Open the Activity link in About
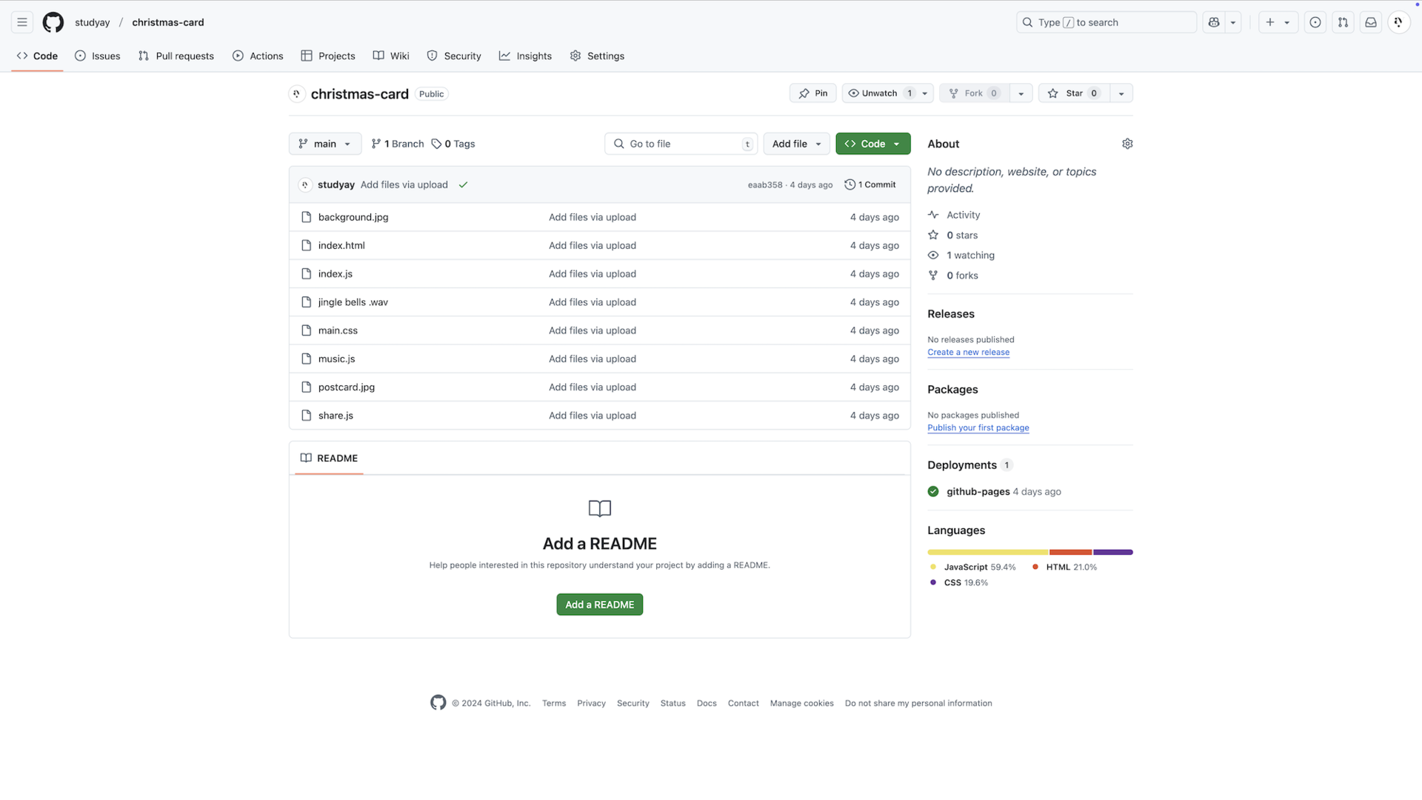Image resolution: width=1422 pixels, height=800 pixels. coord(954,215)
